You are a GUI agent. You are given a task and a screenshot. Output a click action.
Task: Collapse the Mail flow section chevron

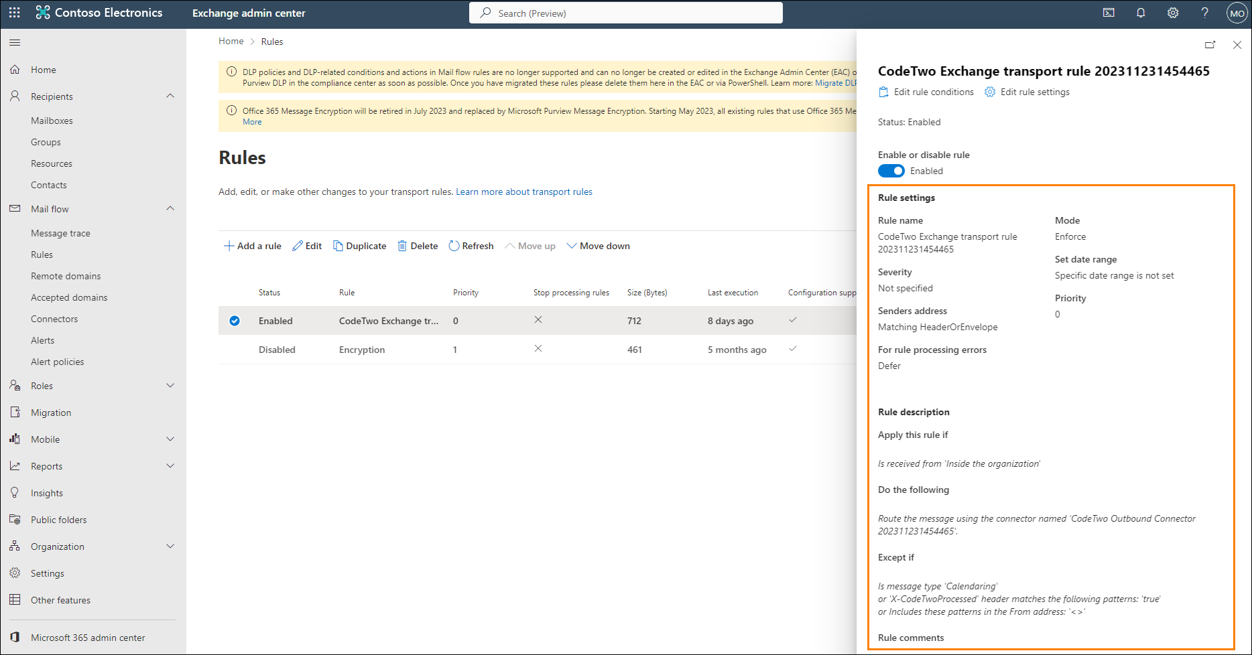point(170,208)
